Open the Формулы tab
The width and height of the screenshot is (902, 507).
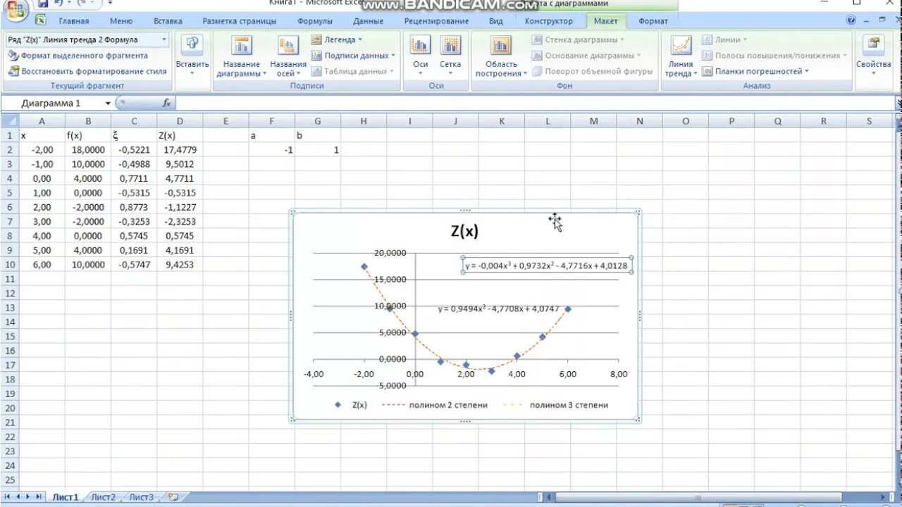click(315, 21)
